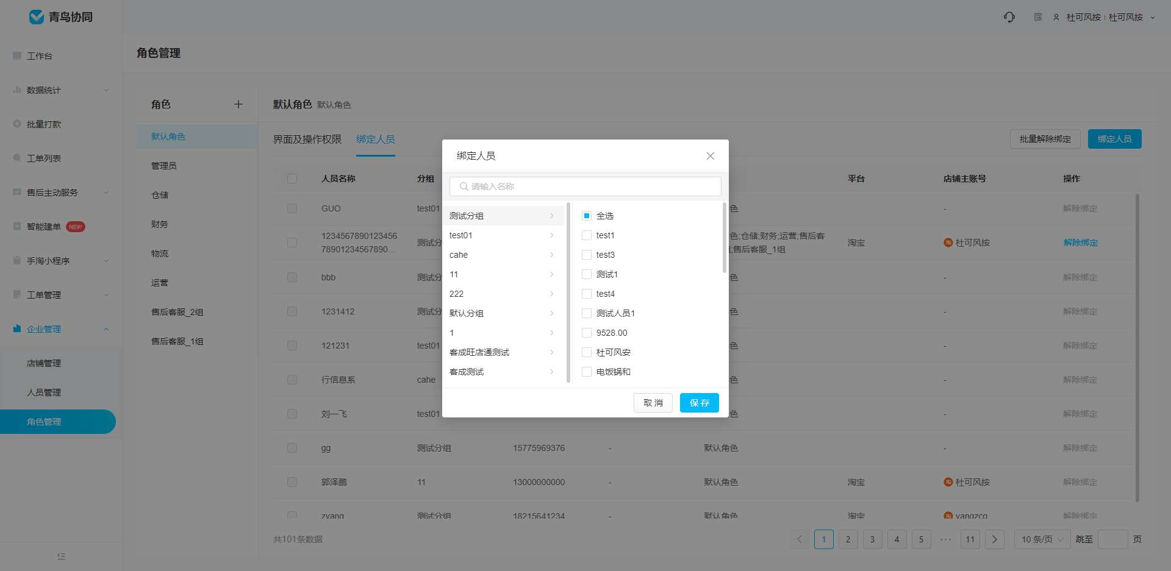Viewport: 1171px width, 571px height.
Task: Expand the 客成旺店通测试 group
Action: coord(503,352)
